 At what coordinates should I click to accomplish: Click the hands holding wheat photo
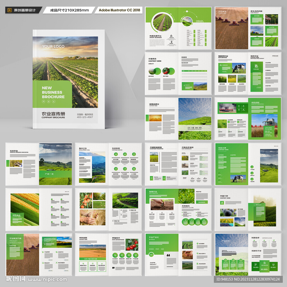click(92, 217)
